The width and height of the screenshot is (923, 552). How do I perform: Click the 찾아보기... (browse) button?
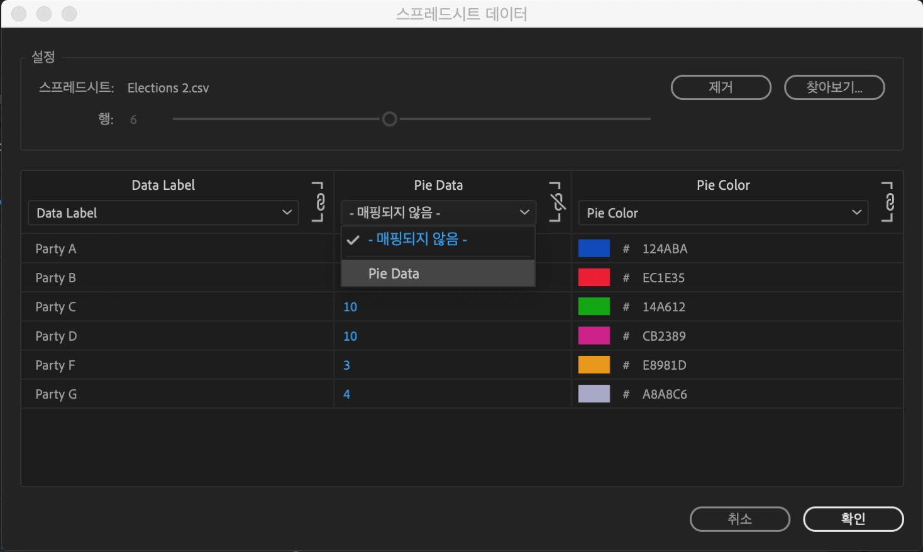tap(834, 87)
